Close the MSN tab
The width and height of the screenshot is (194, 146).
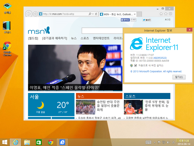135,14
